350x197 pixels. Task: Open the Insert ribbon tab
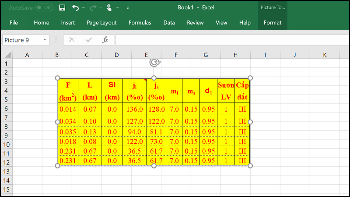click(x=68, y=22)
